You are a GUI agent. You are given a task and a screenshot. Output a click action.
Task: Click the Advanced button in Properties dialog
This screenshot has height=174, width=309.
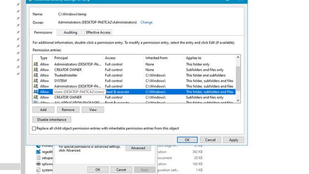[x=138, y=148]
